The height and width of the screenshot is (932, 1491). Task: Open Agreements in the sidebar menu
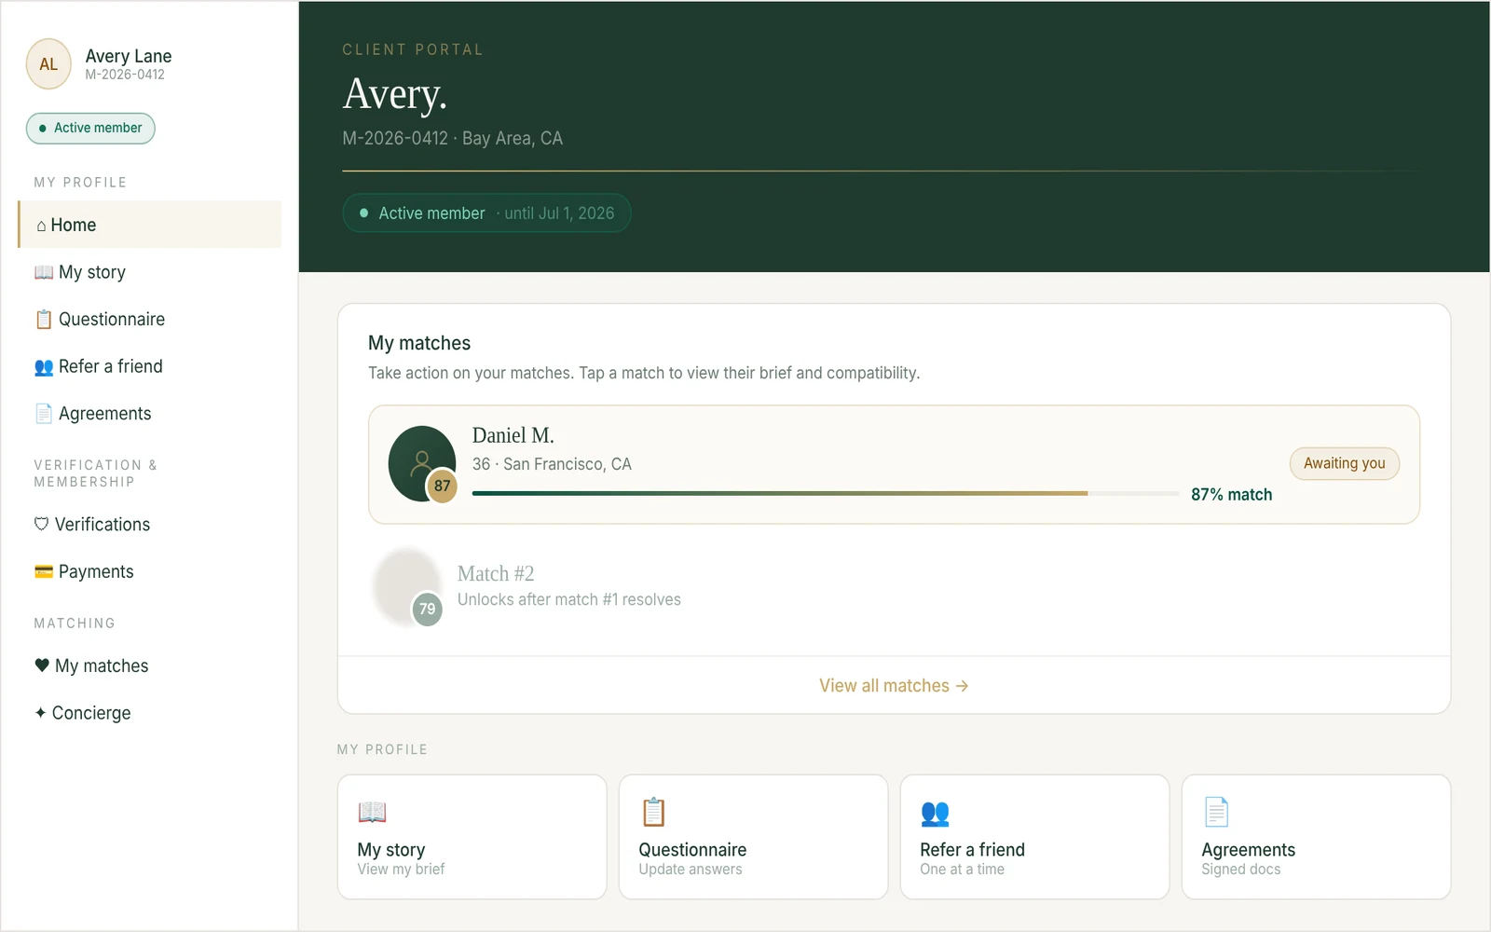(149, 413)
